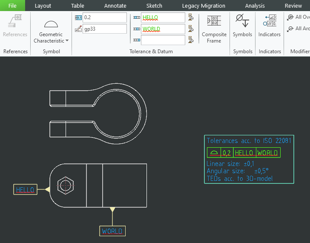Pick datum reference for the WORLD field
The height and width of the screenshot is (243, 310).
coord(191,29)
